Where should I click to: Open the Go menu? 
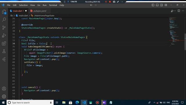tap(39, 5)
